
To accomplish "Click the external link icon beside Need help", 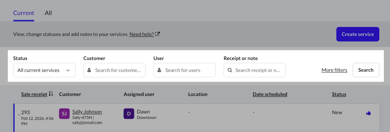I will tap(157, 34).
